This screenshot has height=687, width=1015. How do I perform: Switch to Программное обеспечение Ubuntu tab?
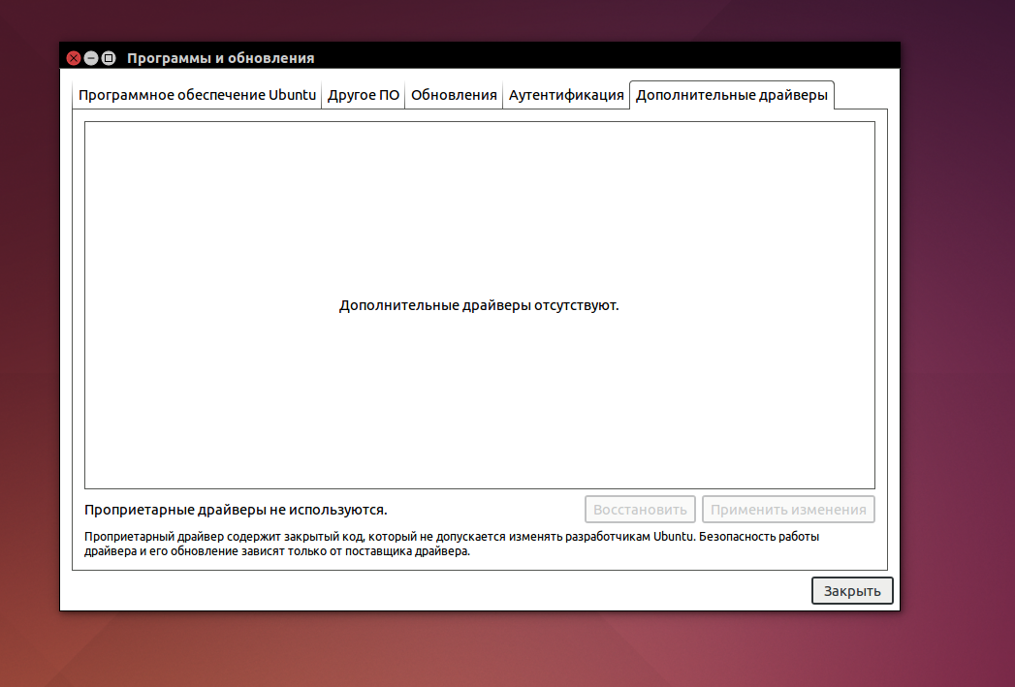click(197, 95)
